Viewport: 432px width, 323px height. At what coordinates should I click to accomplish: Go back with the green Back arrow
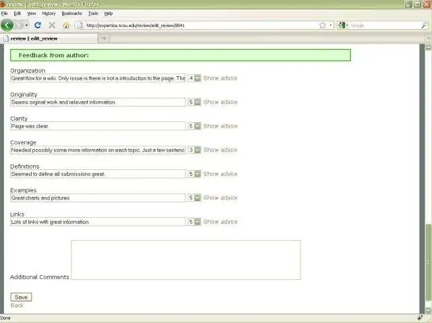pos(7,26)
